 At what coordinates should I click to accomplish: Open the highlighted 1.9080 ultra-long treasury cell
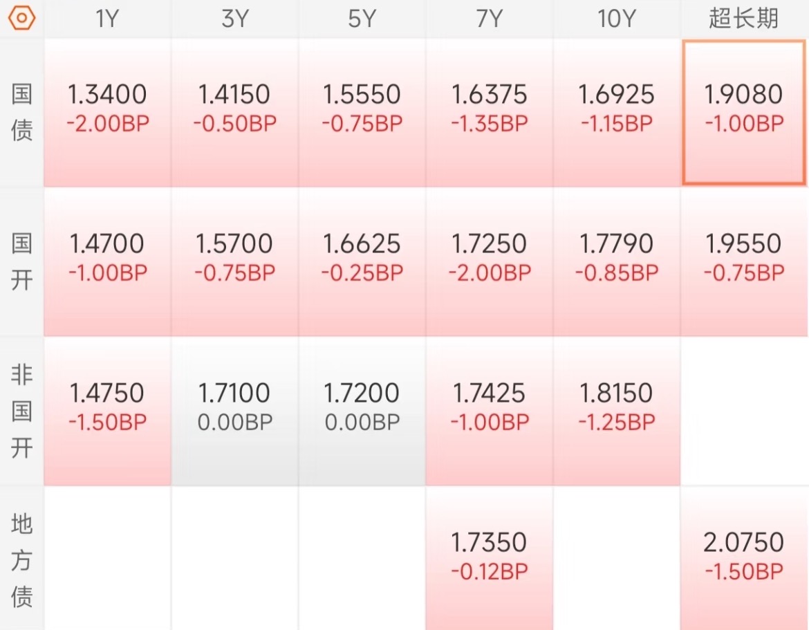[744, 113]
